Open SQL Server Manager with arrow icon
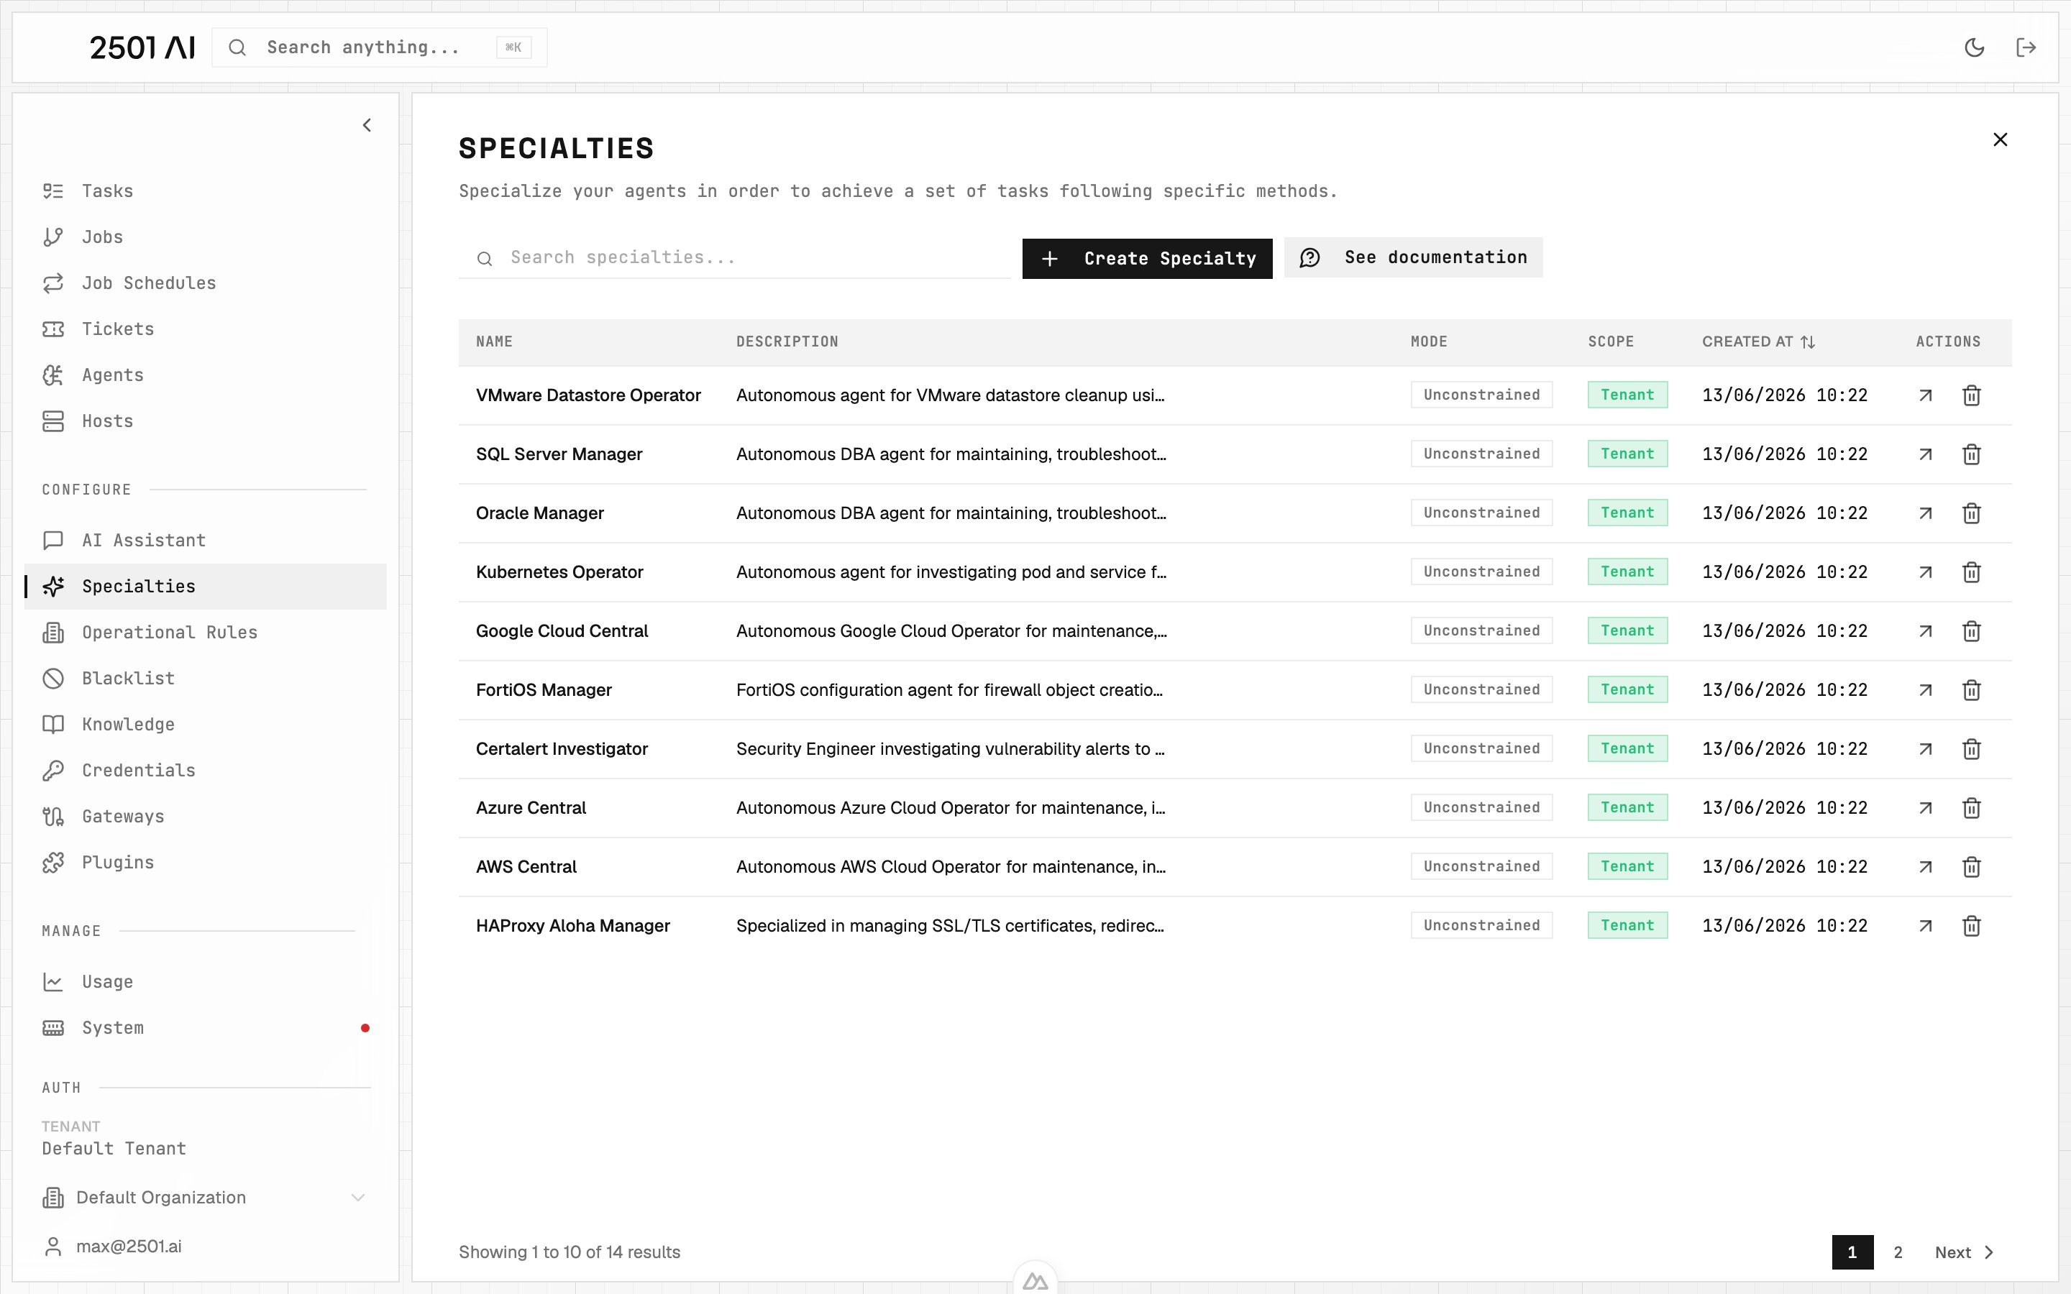This screenshot has height=1294, width=2071. (x=1926, y=454)
